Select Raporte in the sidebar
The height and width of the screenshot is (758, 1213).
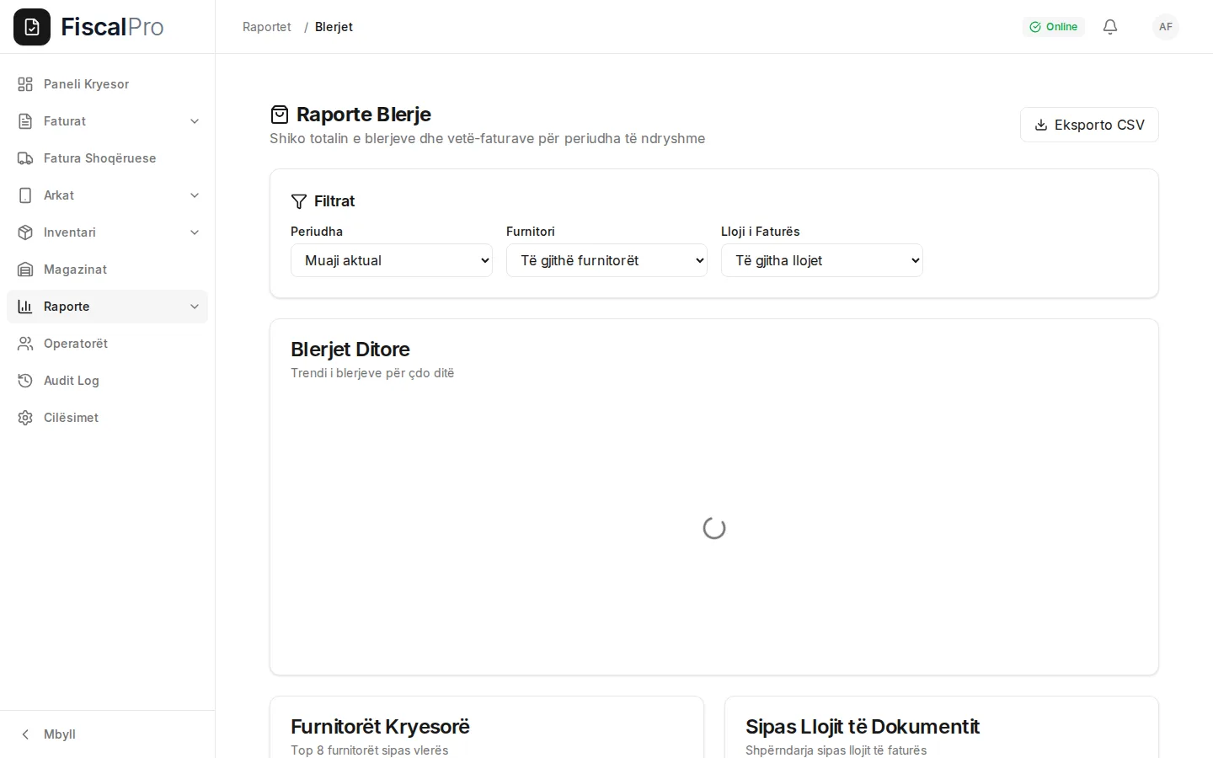point(107,307)
